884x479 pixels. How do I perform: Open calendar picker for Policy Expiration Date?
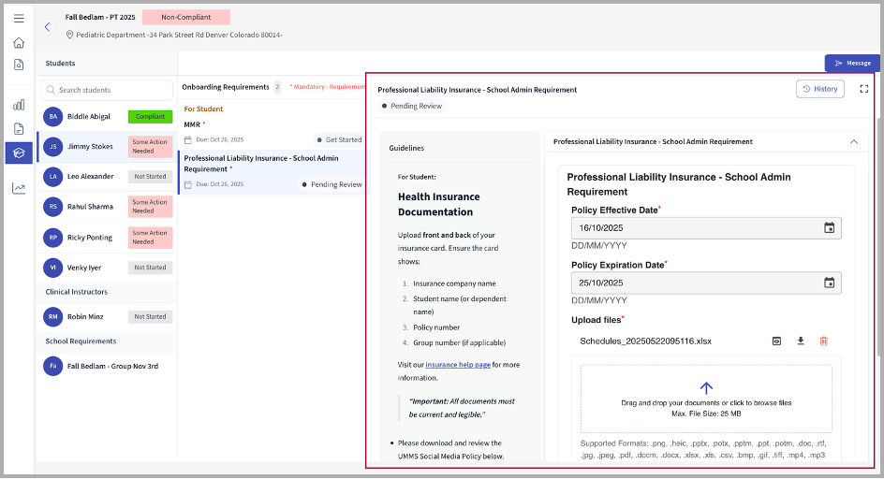[x=829, y=283]
